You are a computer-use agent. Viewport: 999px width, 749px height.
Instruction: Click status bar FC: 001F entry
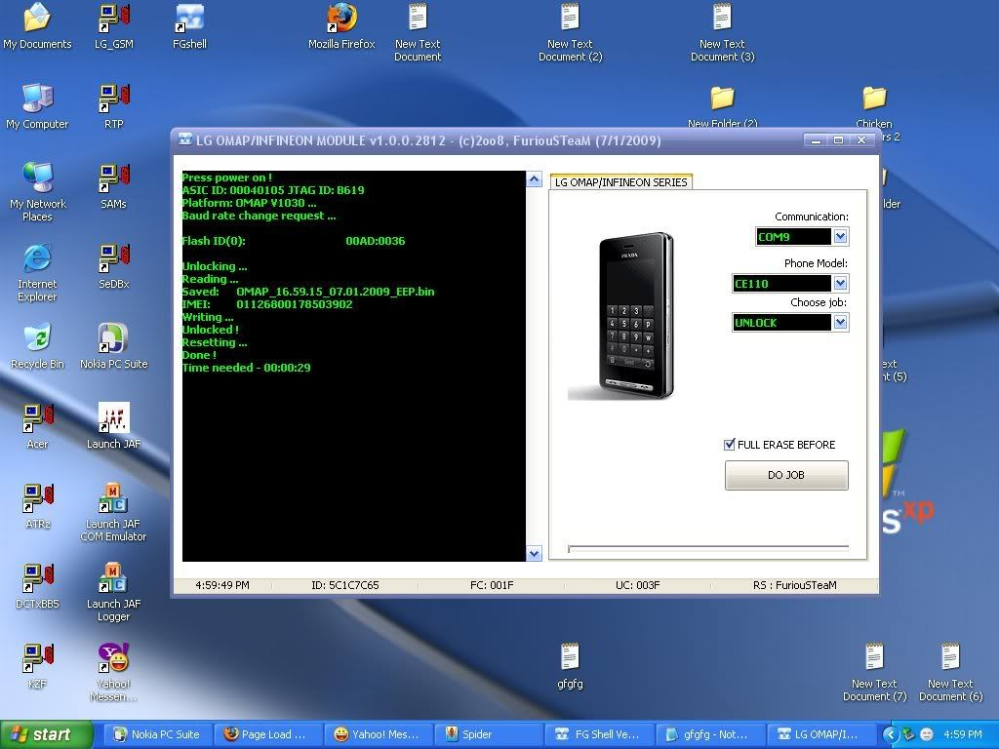(492, 585)
